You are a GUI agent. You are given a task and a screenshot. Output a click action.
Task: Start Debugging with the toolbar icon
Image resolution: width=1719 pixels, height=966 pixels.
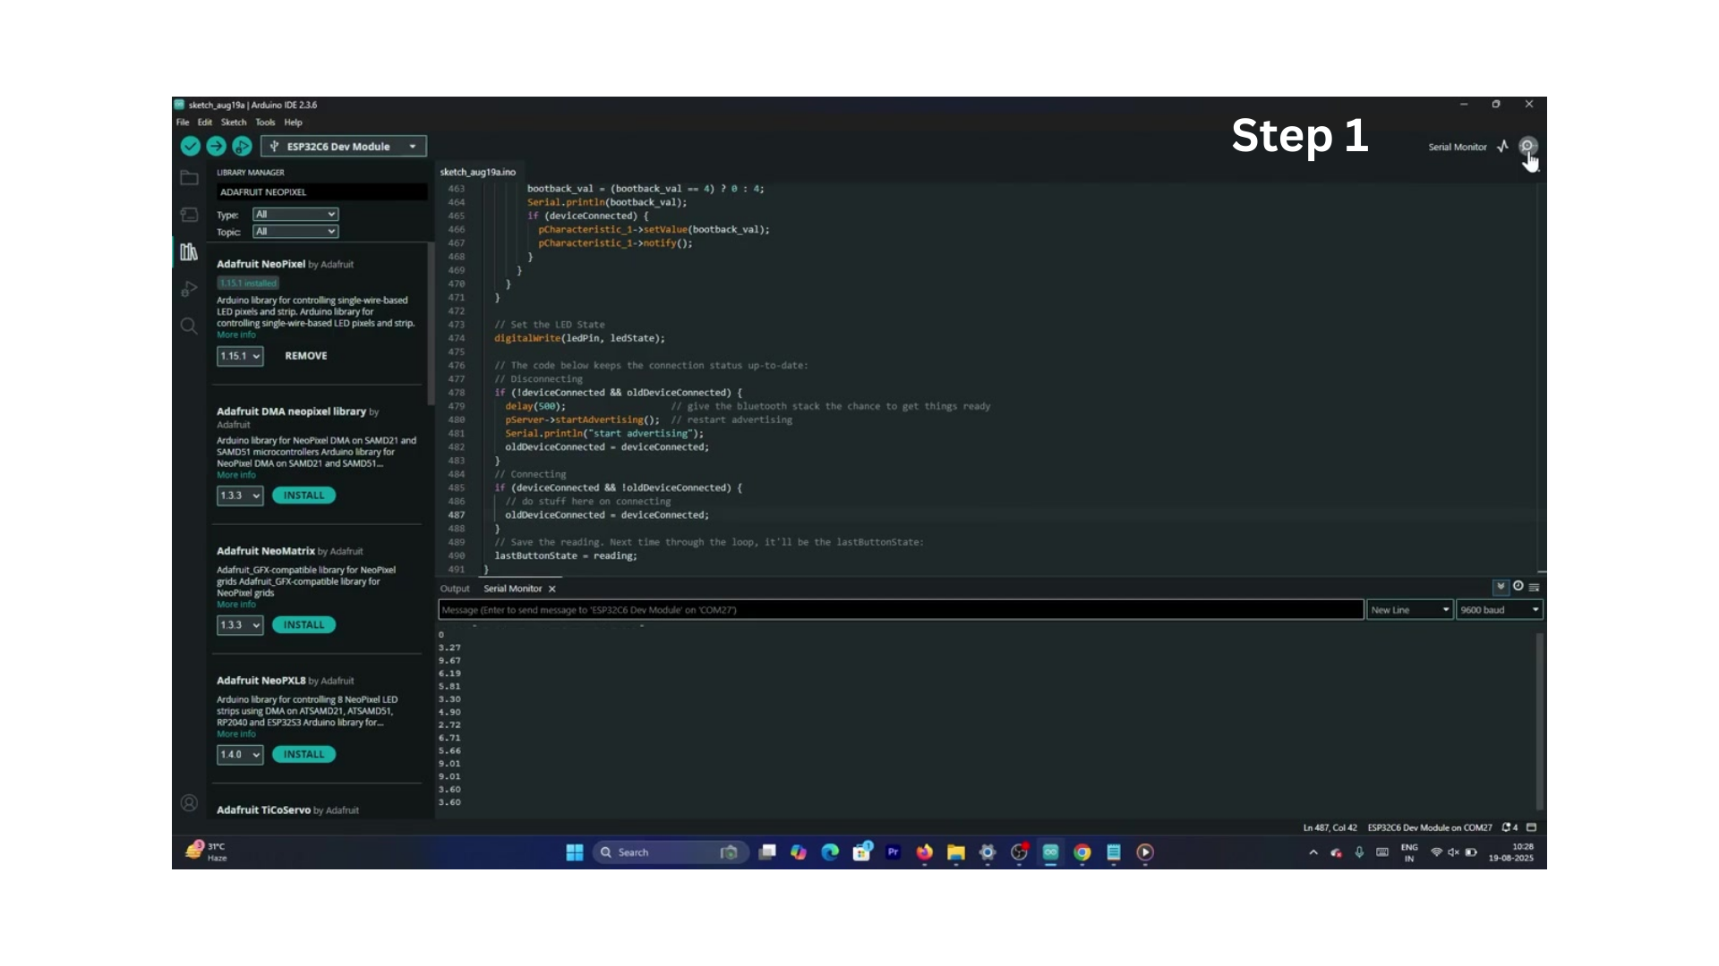[242, 146]
